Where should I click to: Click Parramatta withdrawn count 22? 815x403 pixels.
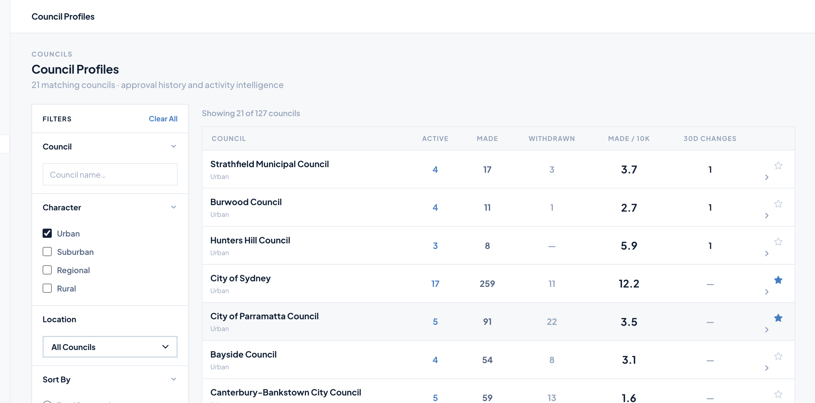[x=552, y=322]
